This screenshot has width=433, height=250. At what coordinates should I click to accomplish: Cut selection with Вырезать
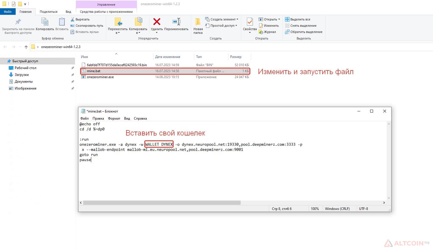(x=80, y=19)
